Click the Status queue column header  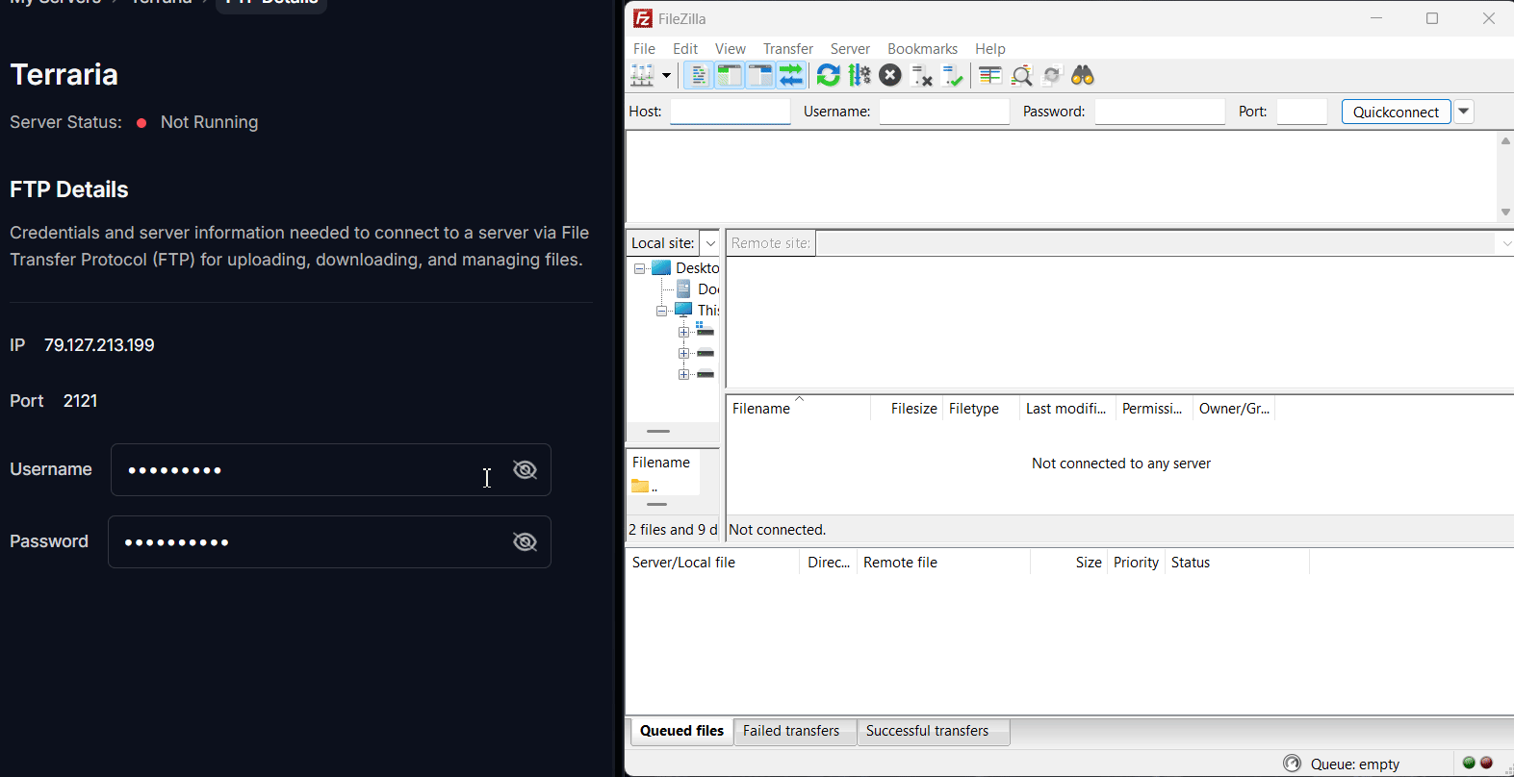click(1238, 563)
